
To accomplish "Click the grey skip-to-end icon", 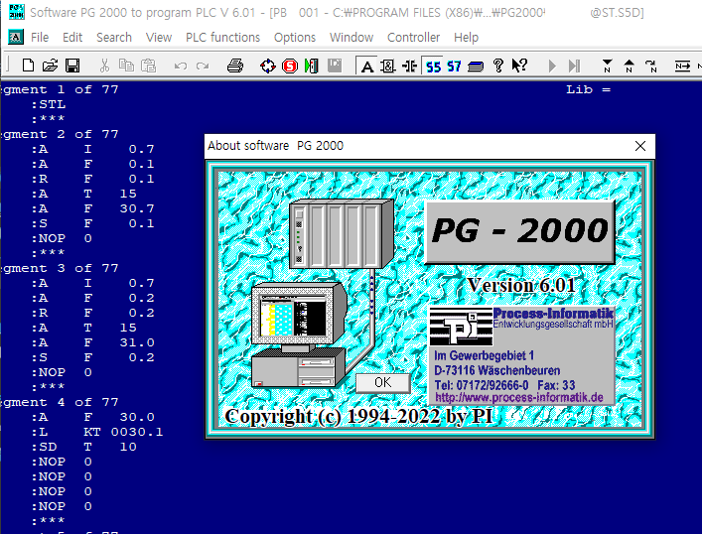I will click(x=574, y=67).
